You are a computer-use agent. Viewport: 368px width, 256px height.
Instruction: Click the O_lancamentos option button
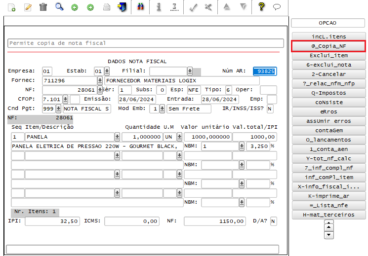[x=329, y=140]
